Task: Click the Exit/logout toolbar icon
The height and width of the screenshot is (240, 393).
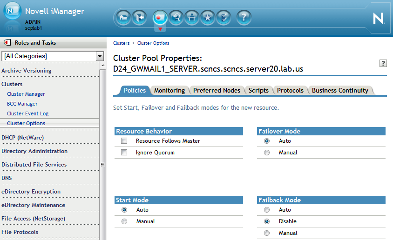Action: click(139, 18)
